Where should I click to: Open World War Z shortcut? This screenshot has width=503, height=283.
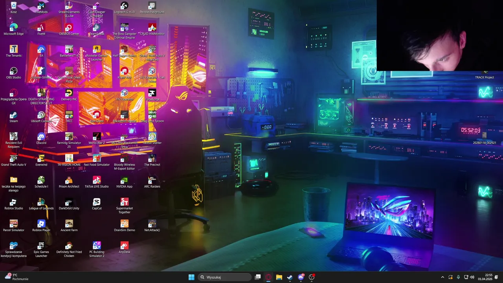click(x=97, y=138)
